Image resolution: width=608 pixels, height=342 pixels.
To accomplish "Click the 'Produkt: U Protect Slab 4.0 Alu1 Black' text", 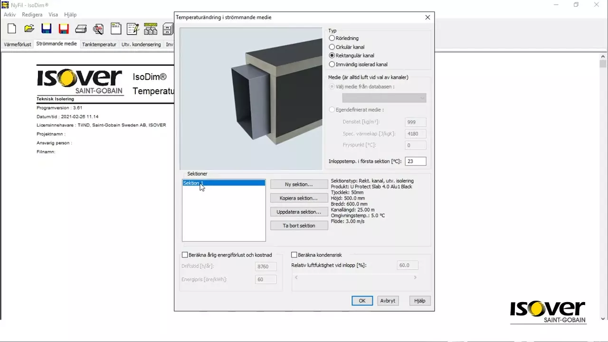I will pos(371,187).
